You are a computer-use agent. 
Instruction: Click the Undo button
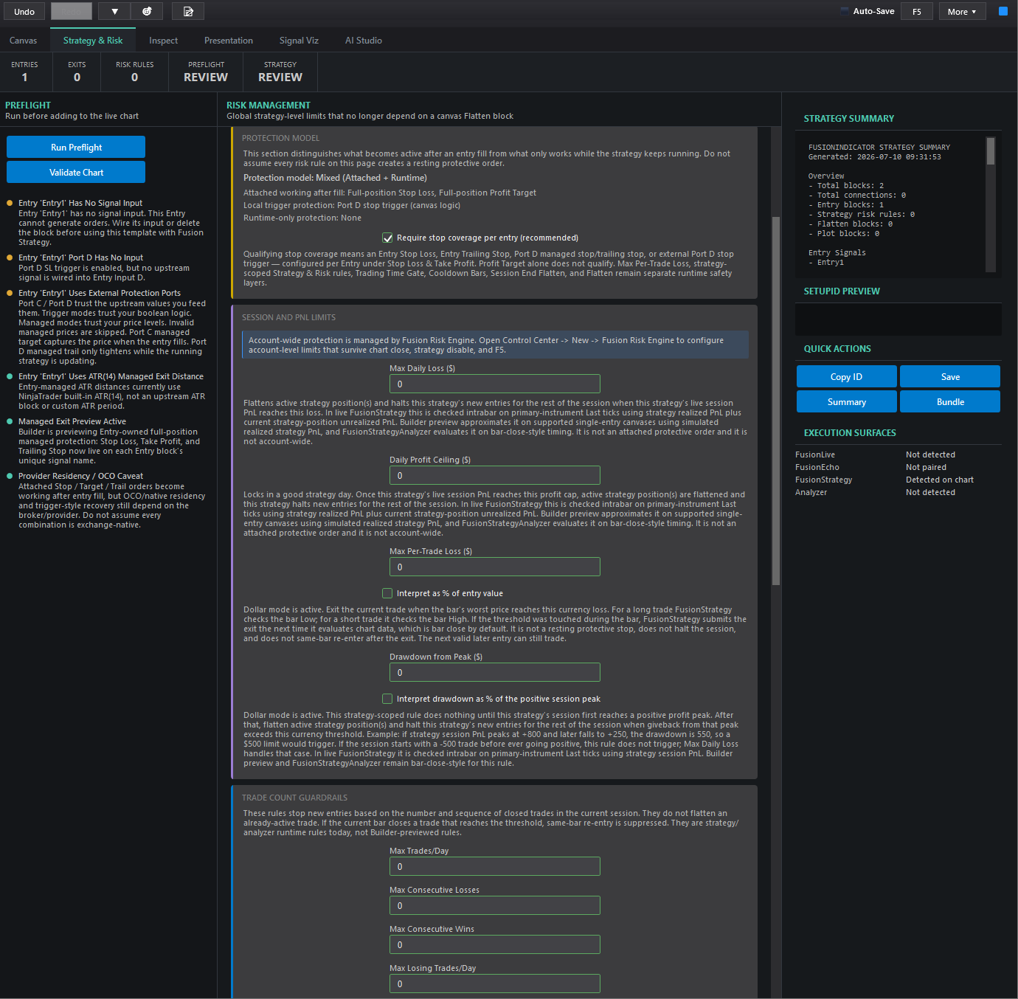point(24,11)
